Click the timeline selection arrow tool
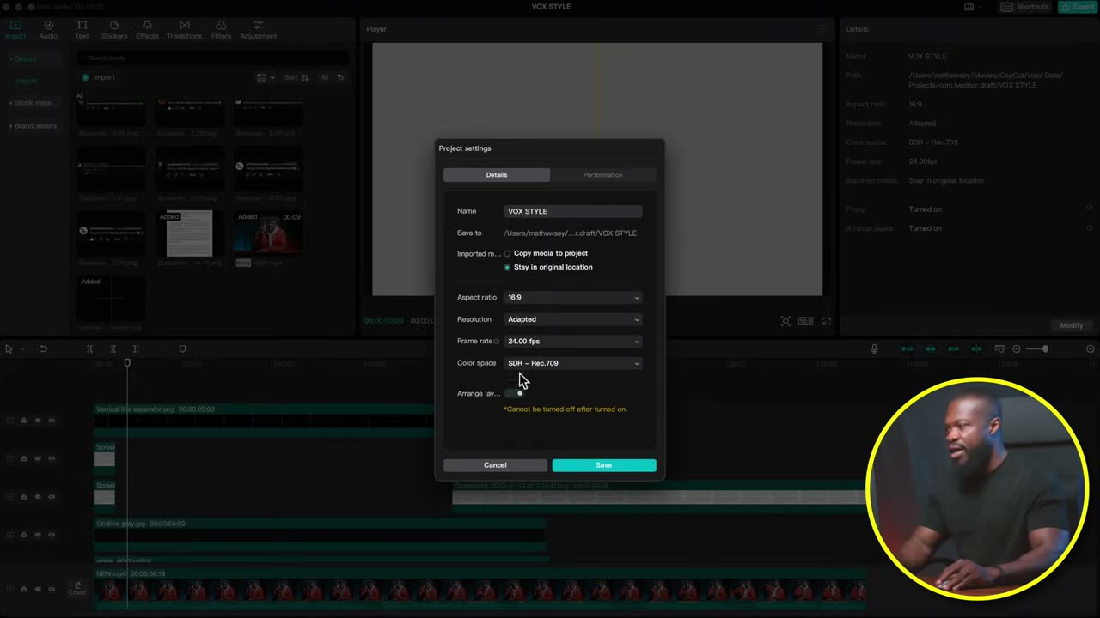1100x618 pixels. [9, 348]
